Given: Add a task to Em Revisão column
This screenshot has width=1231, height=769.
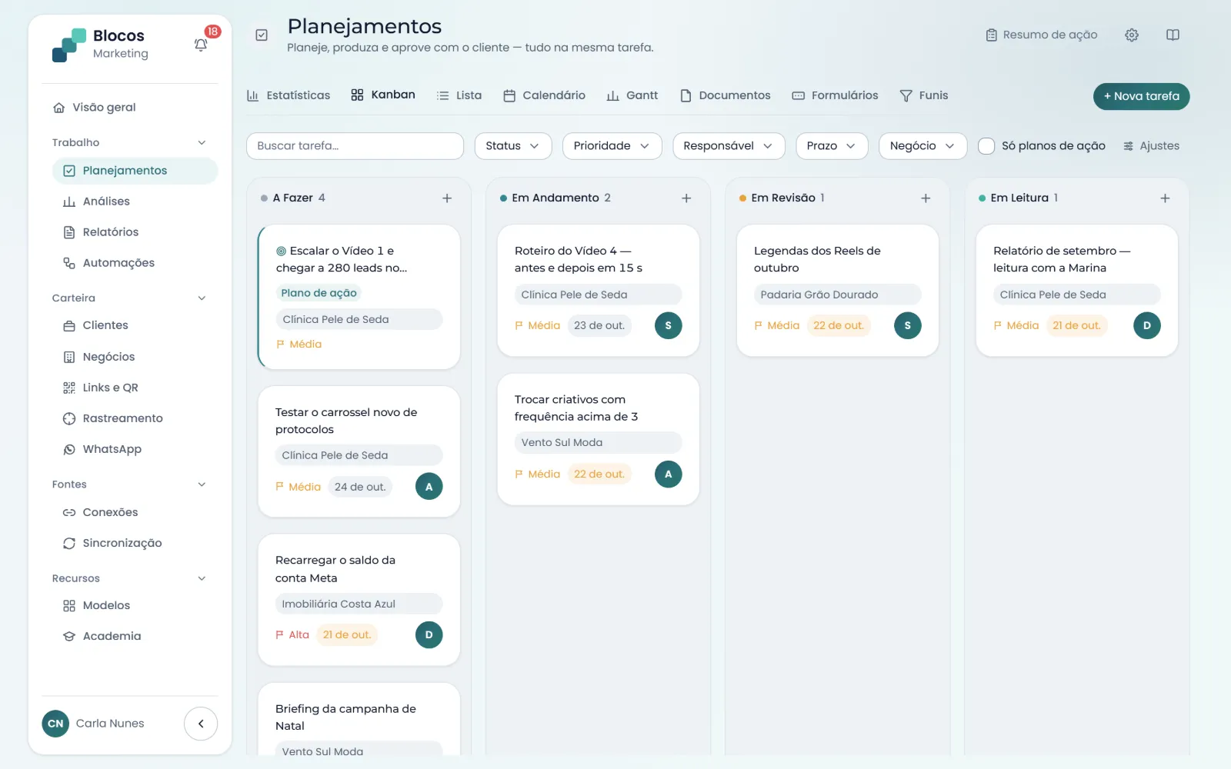Looking at the screenshot, I should pos(926,198).
